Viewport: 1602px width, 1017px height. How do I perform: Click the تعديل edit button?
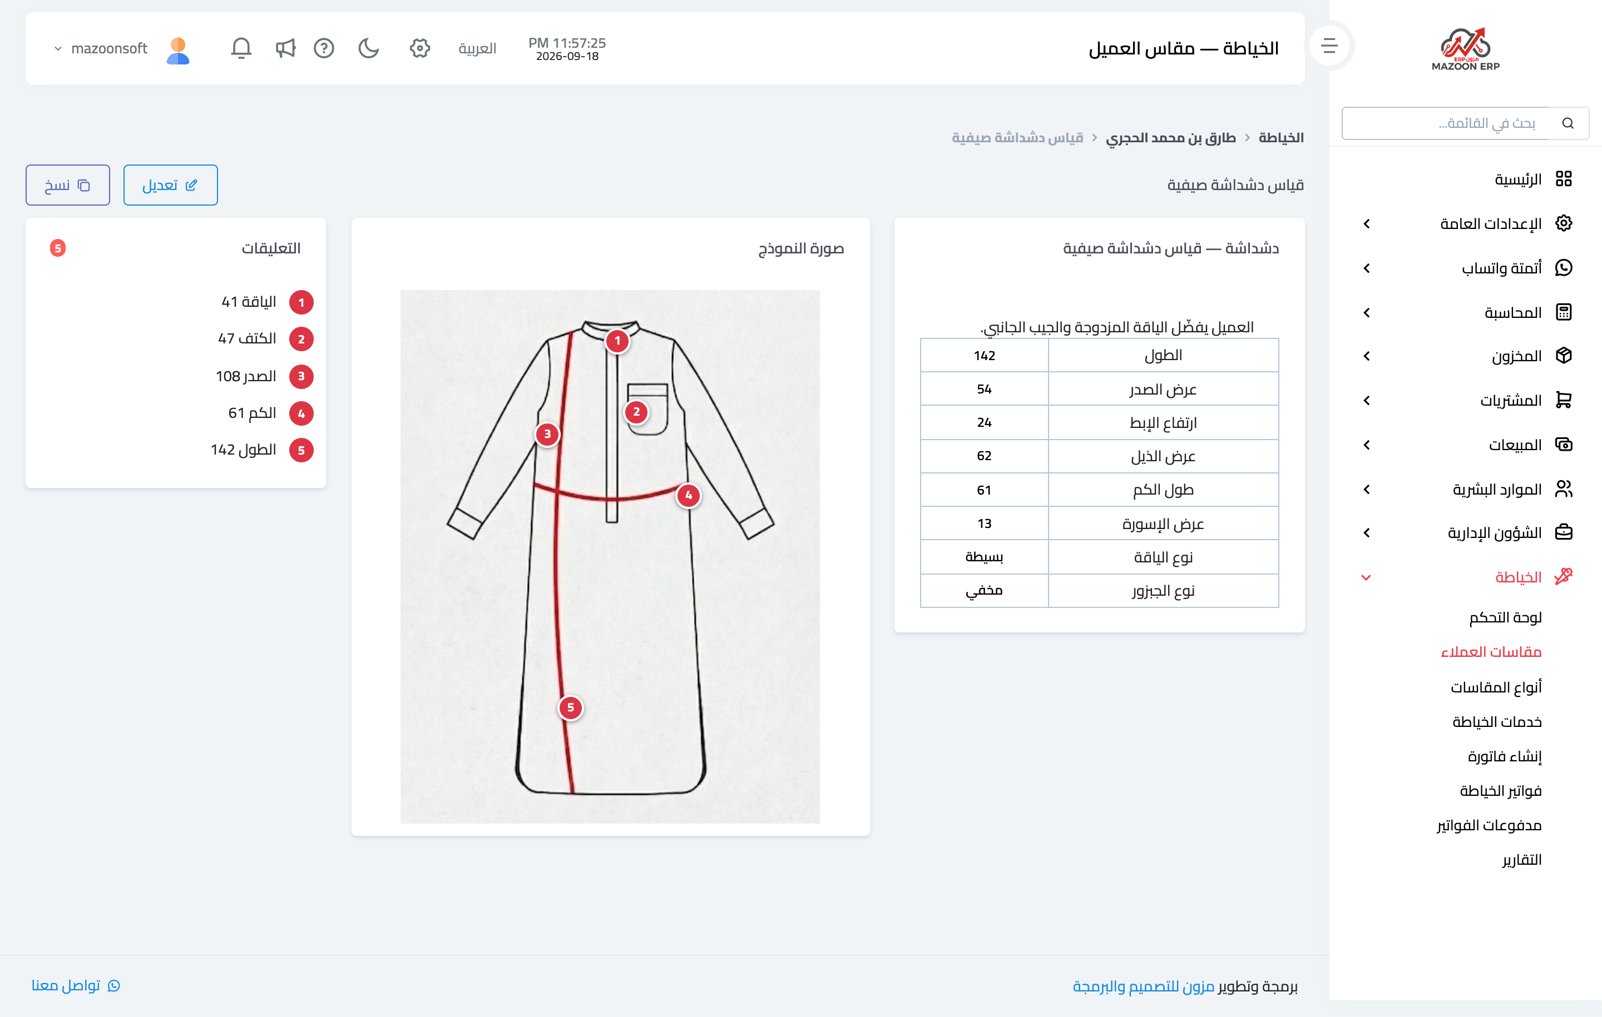click(170, 185)
